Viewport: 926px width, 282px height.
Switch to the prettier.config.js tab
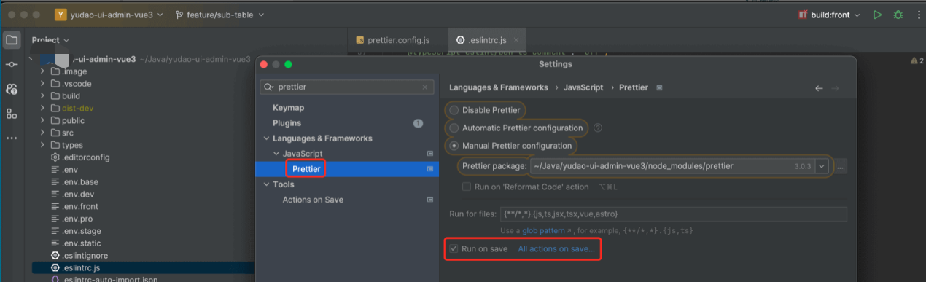(393, 39)
